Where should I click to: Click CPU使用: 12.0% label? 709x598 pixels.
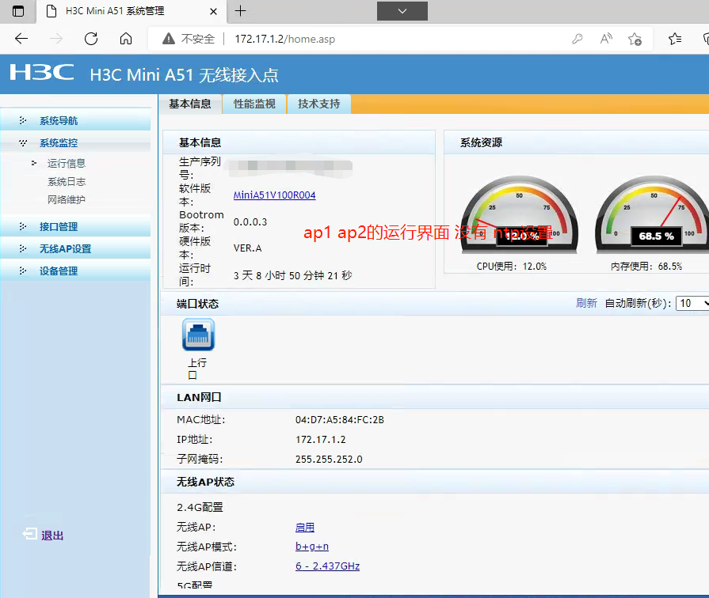coord(512,267)
